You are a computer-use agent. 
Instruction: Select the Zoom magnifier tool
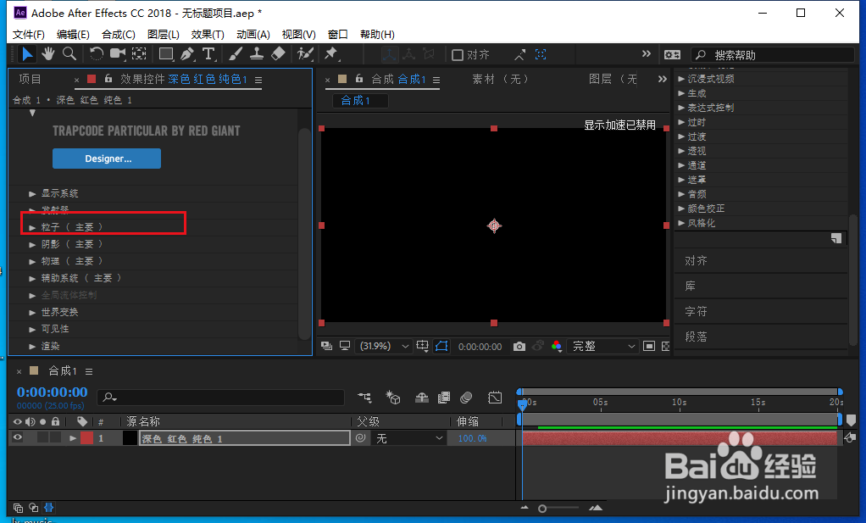pyautogui.click(x=69, y=54)
